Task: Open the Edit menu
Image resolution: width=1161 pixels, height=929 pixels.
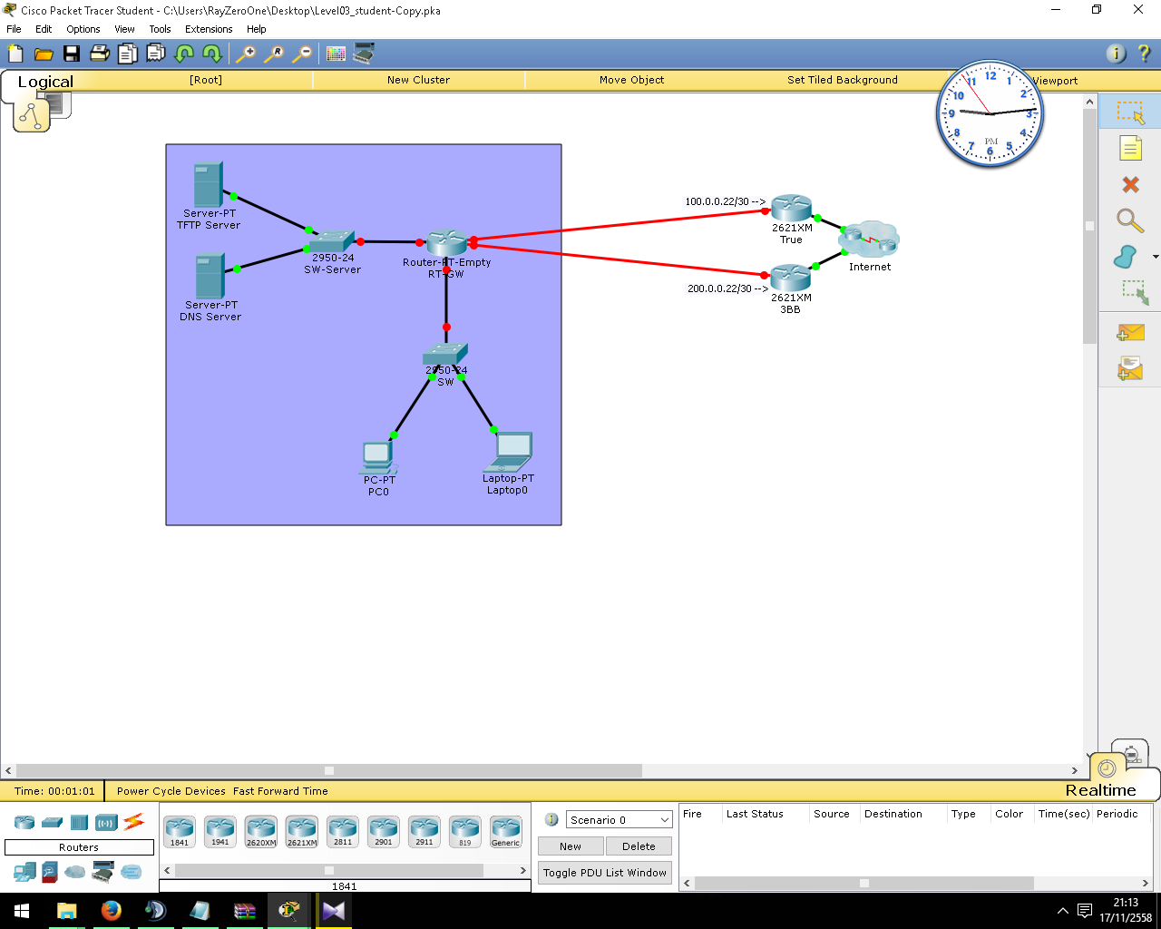Action: pos(44,29)
